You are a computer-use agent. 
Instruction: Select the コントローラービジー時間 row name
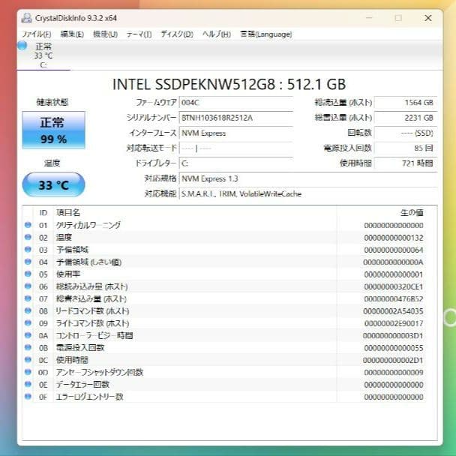click(94, 335)
